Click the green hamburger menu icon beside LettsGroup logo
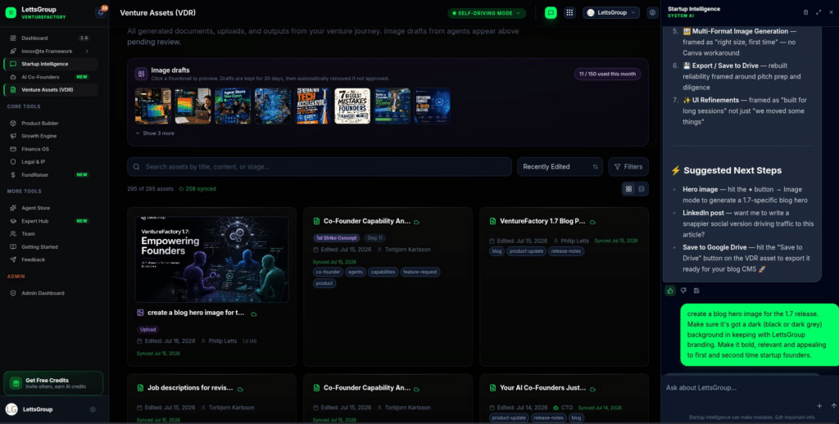The height and width of the screenshot is (424, 839). point(11,13)
